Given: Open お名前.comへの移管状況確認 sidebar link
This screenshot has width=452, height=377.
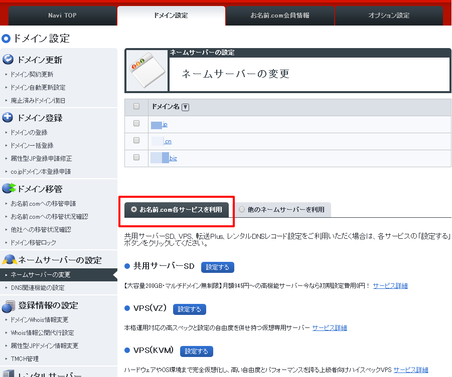Looking at the screenshot, I should pyautogui.click(x=49, y=217).
